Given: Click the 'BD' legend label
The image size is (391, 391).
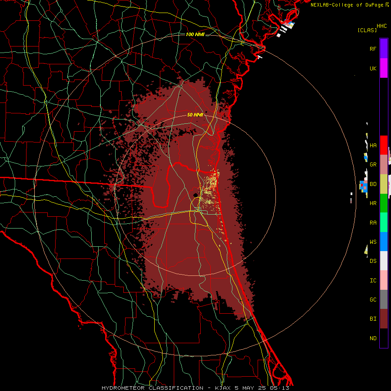Looking at the screenshot, I should [373, 184].
